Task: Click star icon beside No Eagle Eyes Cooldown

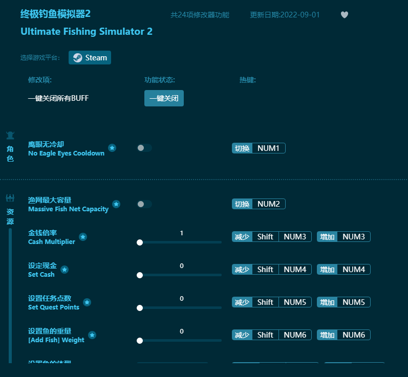Action: 112,148
